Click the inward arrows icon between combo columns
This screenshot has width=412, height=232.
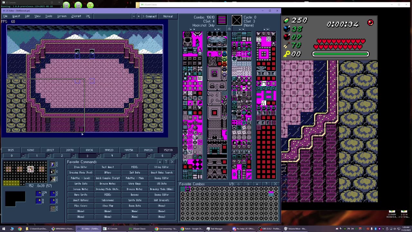pyautogui.click(x=229, y=29)
